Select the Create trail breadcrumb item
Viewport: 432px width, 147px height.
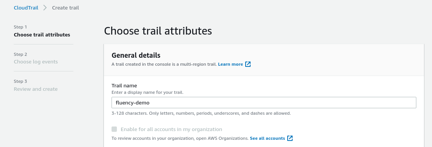click(x=66, y=8)
